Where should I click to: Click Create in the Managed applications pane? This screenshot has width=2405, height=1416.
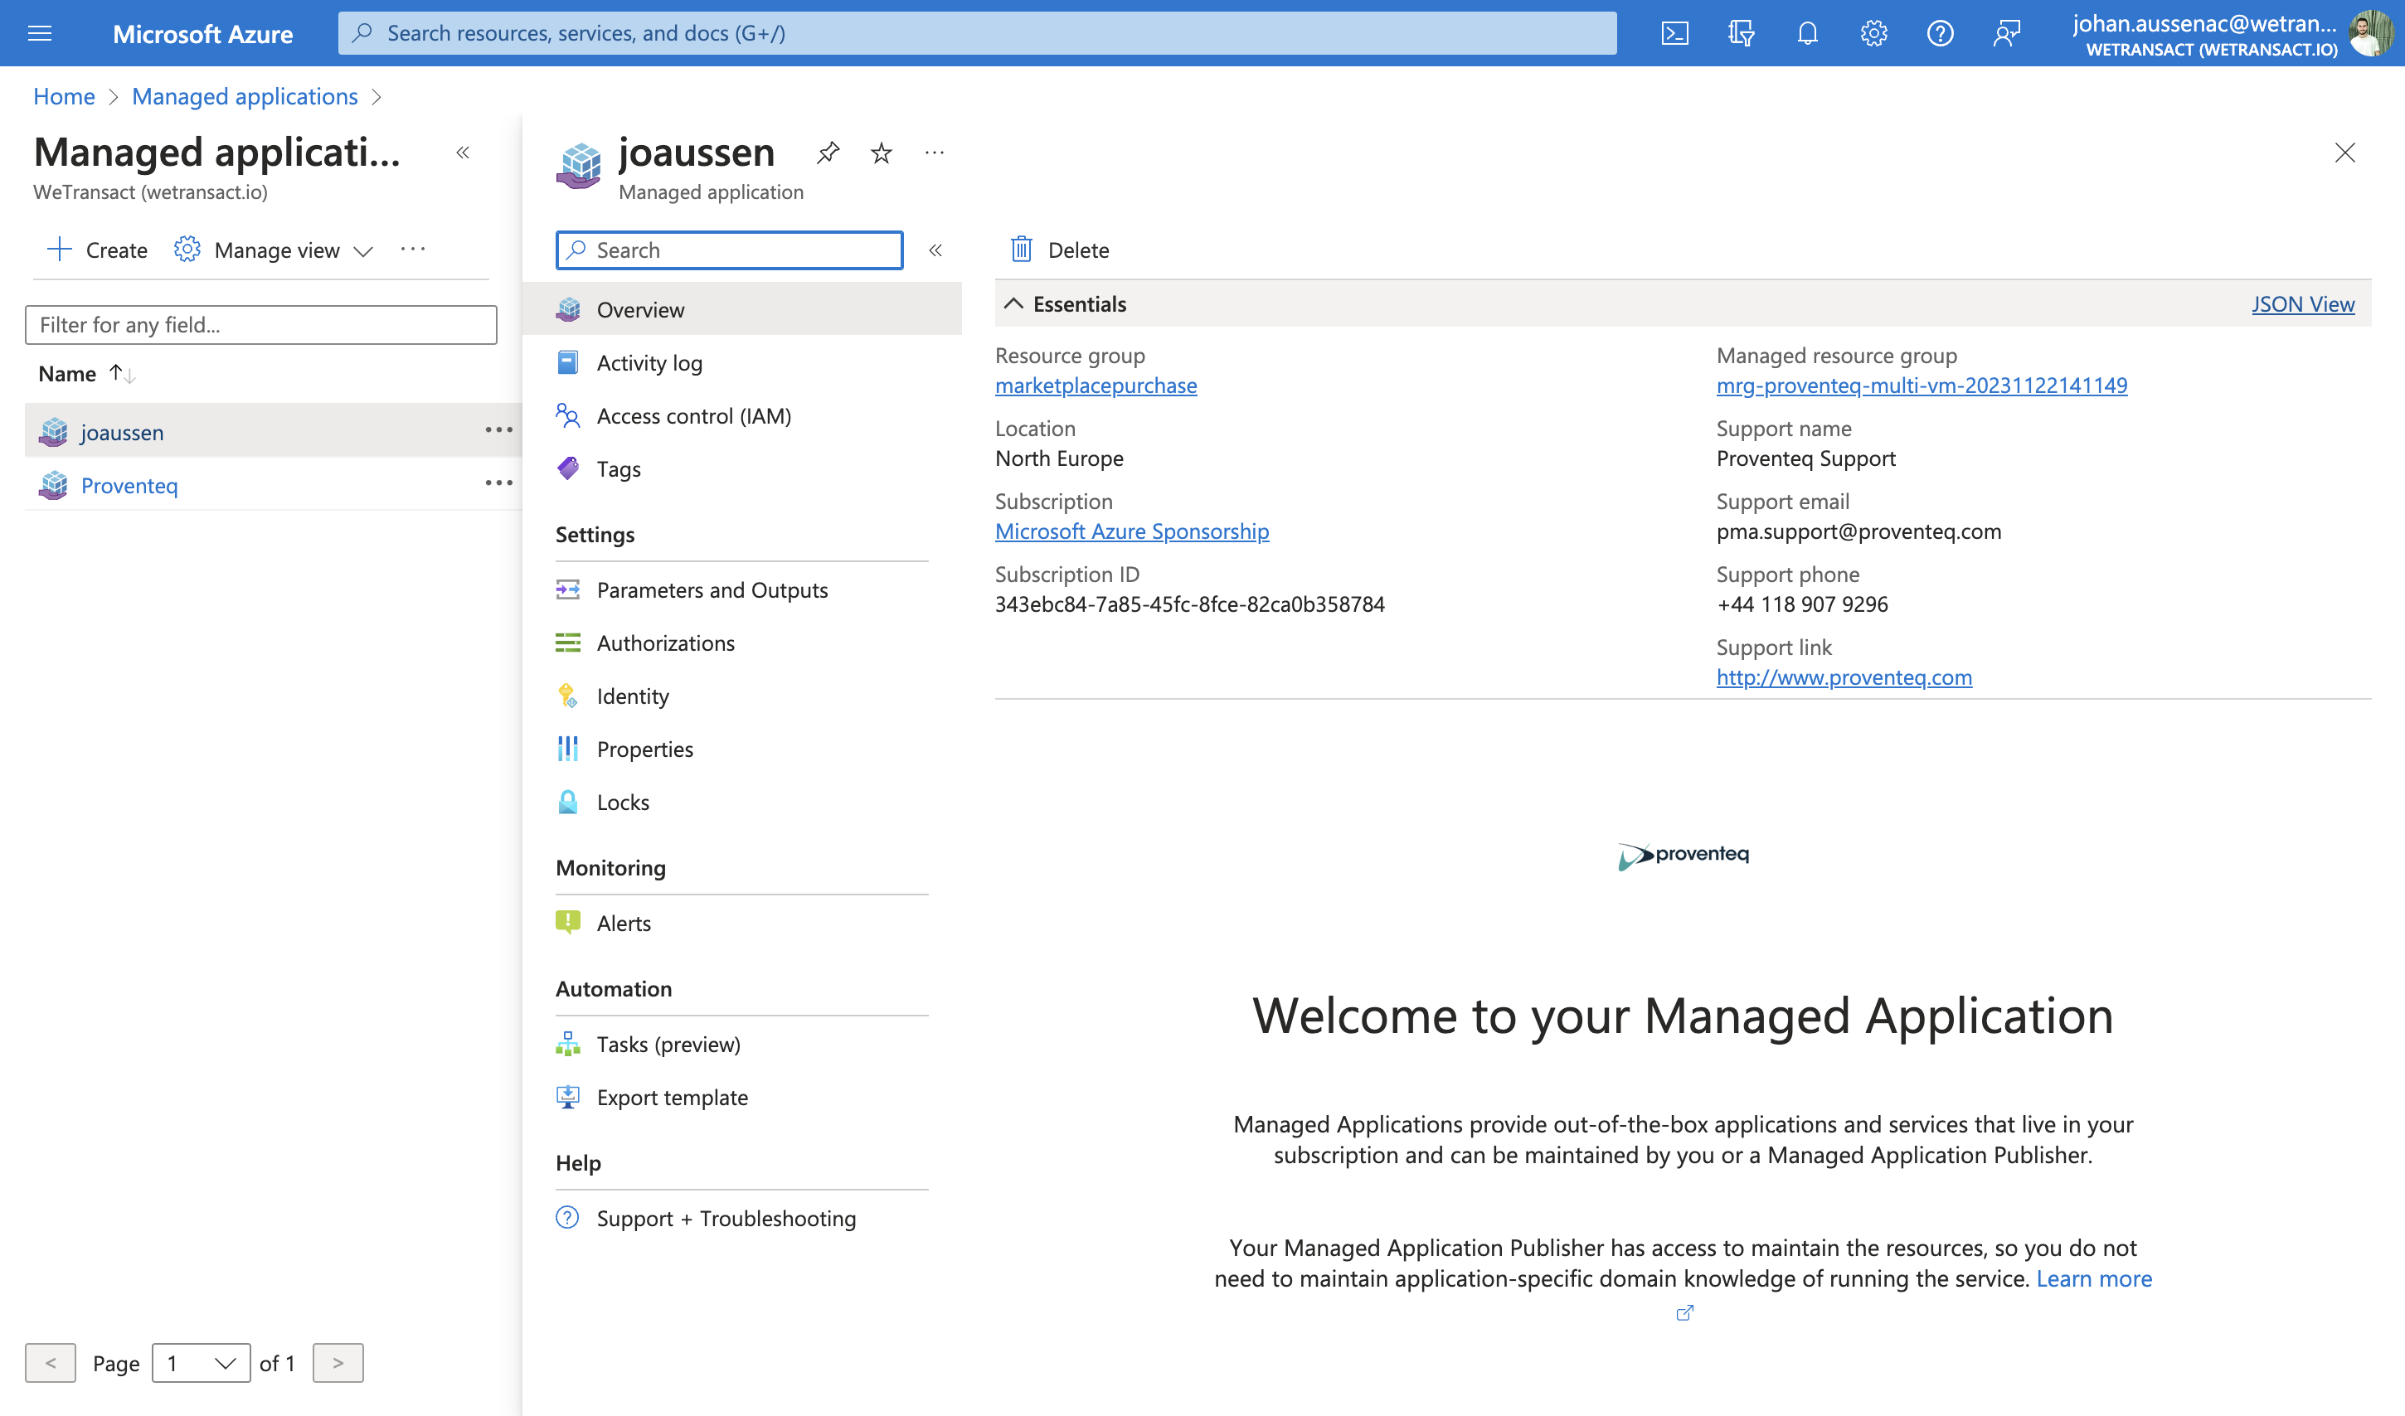97,250
